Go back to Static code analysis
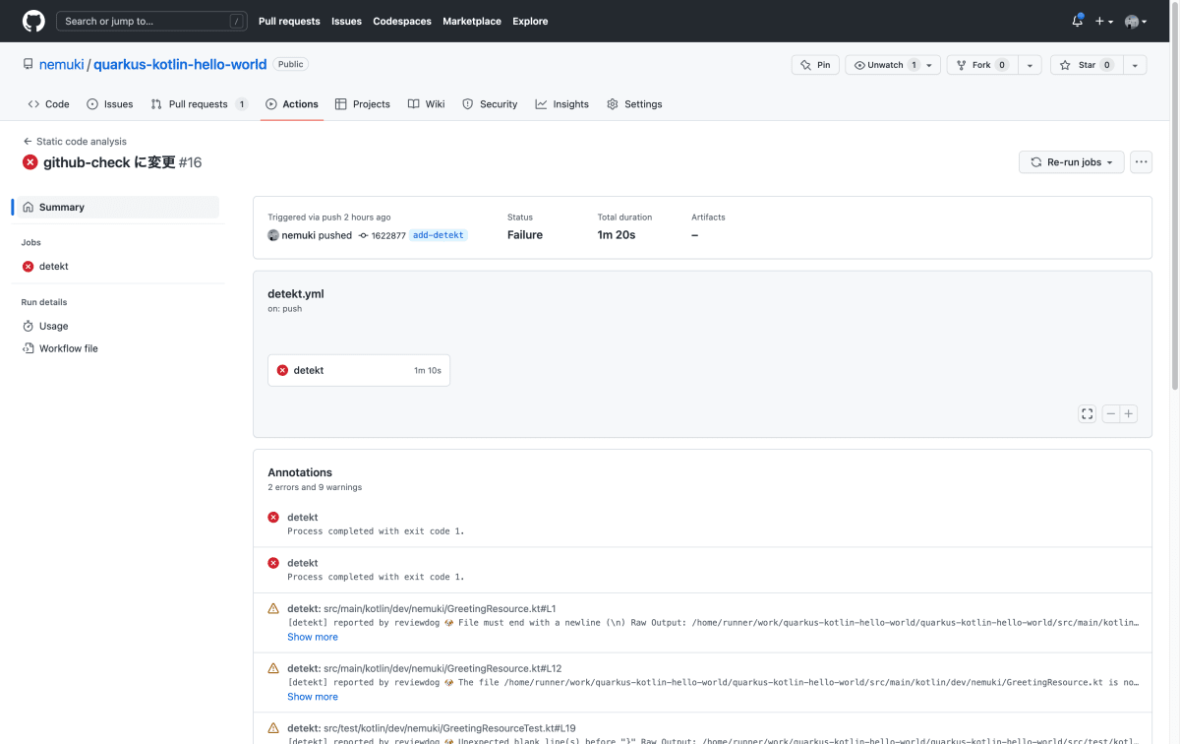This screenshot has height=744, width=1180. point(75,142)
